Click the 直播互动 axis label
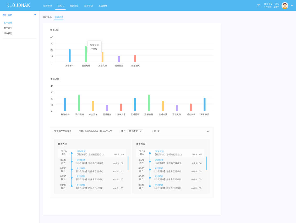 point(135,115)
